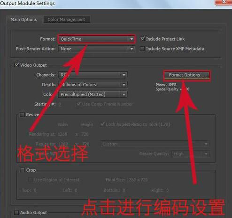Toggle Use Region of Interest checkbox
Image resolution: width=232 pixels, height=218 pixels.
[31, 179]
